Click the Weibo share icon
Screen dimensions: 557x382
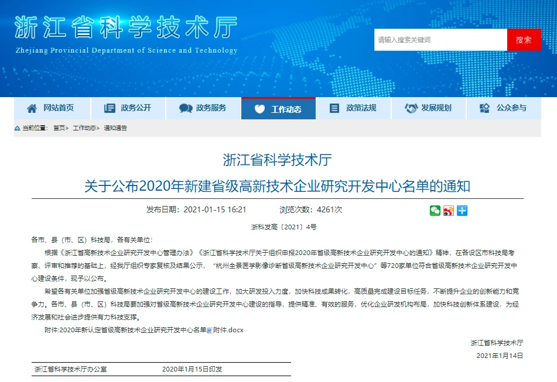449,211
